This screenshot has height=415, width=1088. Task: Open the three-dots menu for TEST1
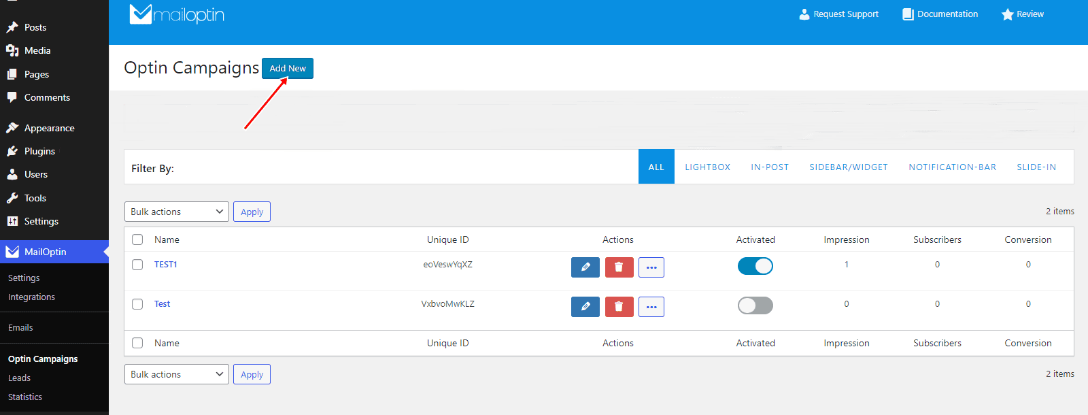pos(651,267)
